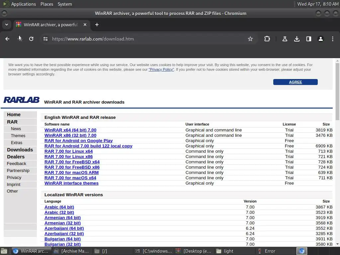340x255 pixels.
Task: Download RAR 7.00 for Linux x64
Action: click(68, 151)
